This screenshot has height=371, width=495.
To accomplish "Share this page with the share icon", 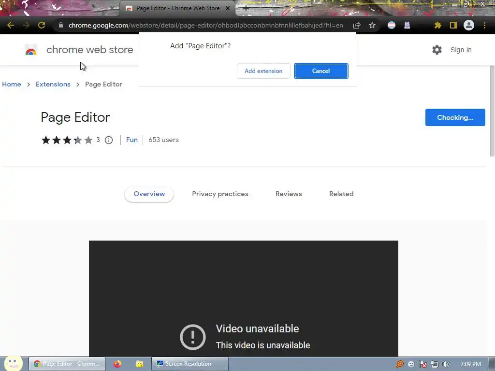I will tap(357, 25).
